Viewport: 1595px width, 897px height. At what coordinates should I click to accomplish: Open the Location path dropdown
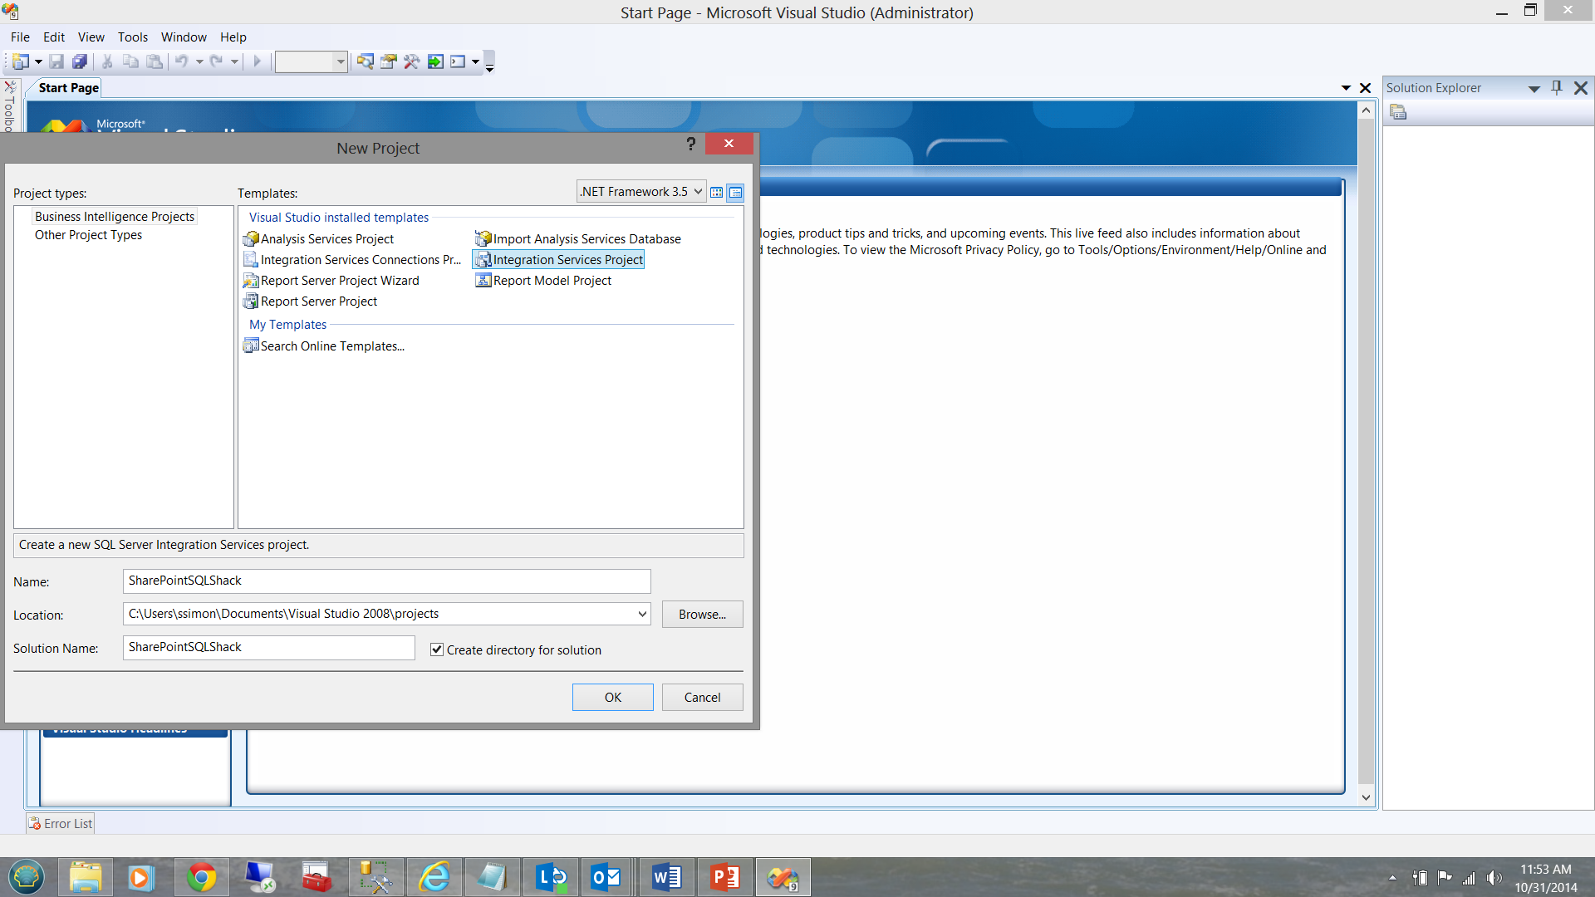(x=641, y=615)
